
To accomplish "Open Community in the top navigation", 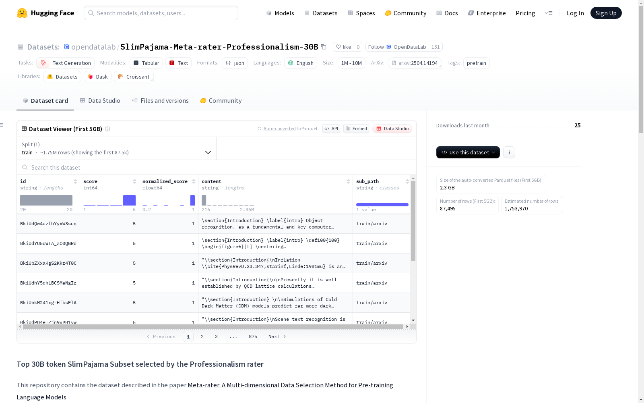I will point(406,13).
